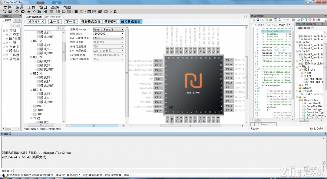Click the resource tree vertical scrollbar thumb
Image resolution: width=327 pixels, height=179 pixels.
click(x=64, y=52)
